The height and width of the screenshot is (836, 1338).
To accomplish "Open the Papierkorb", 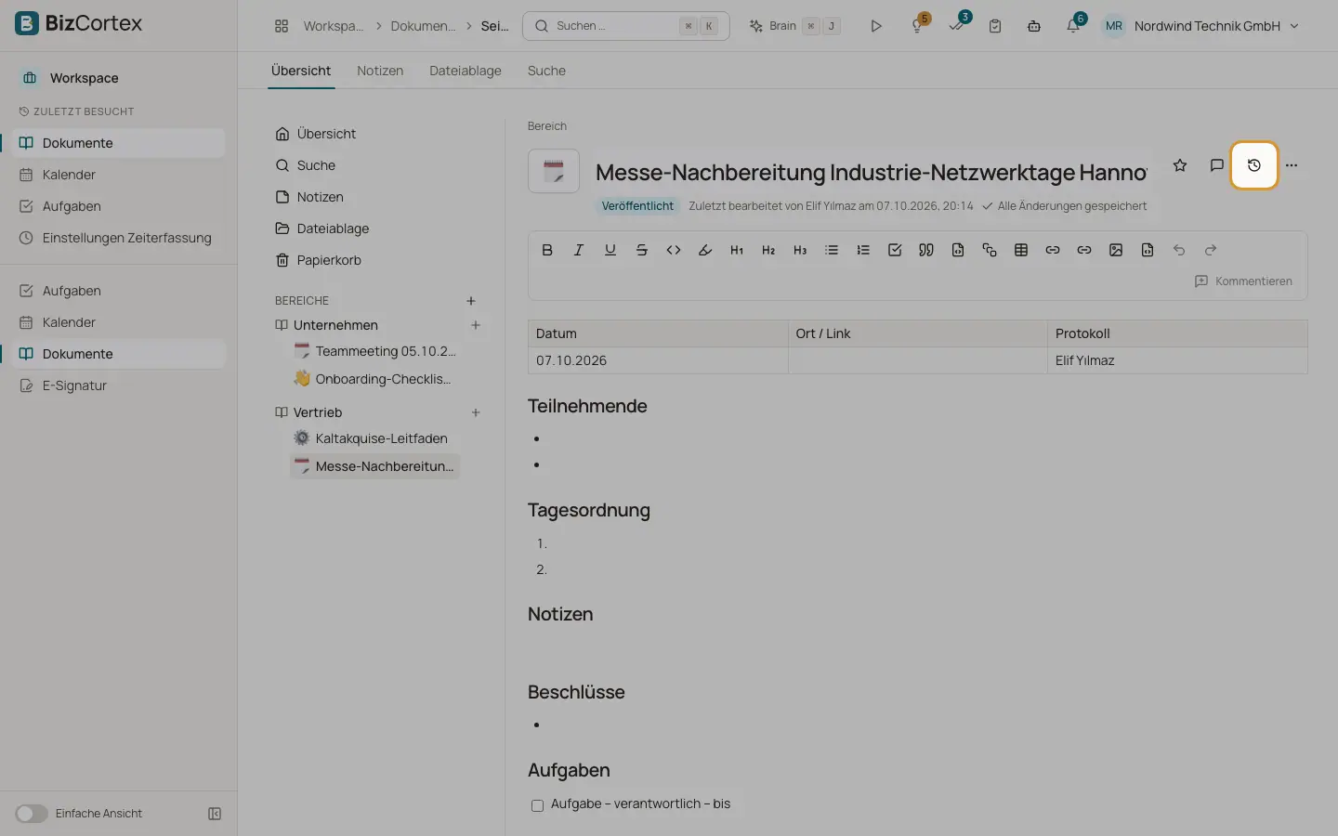I will 319,260.
